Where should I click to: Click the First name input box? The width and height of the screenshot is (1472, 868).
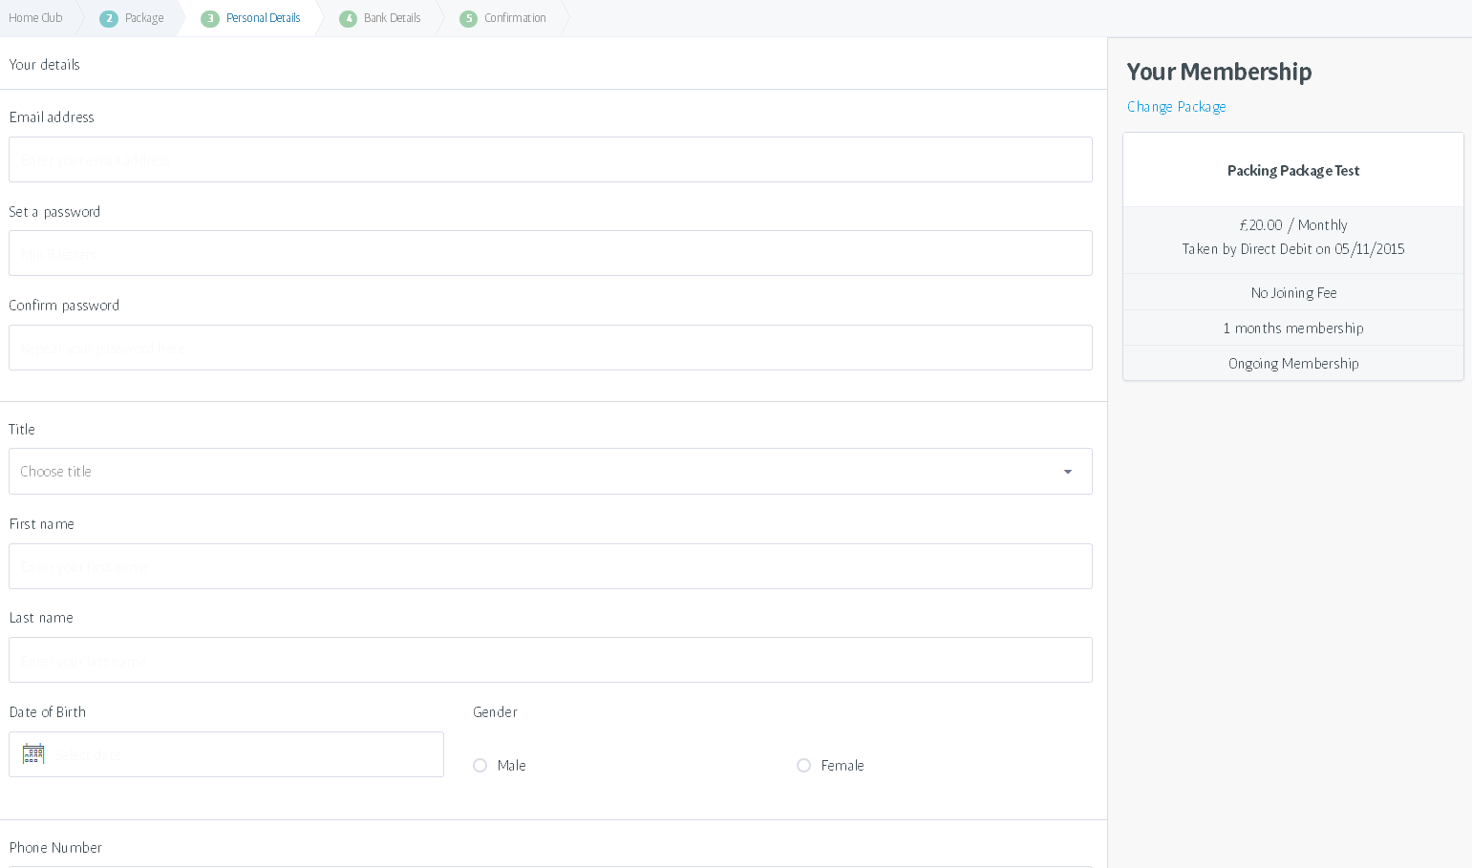(x=550, y=566)
